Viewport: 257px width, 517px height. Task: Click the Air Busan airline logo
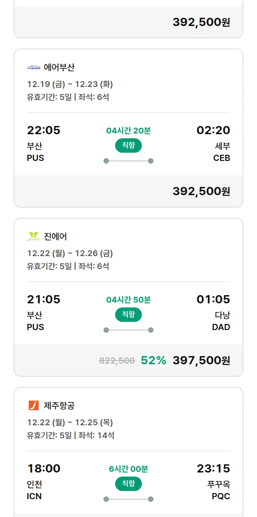[x=34, y=67]
